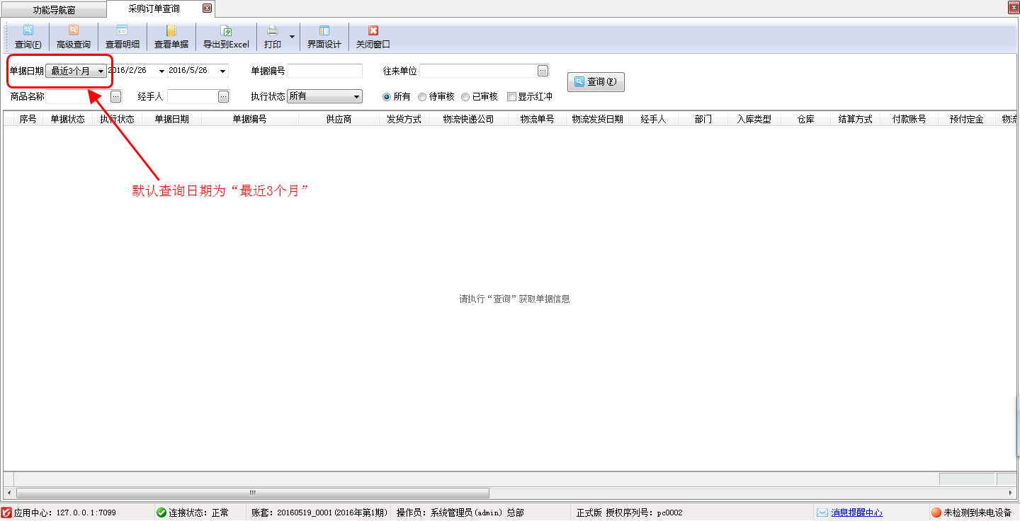
Task: Click the 关闭窗口 toolbar icon
Action: [x=373, y=31]
